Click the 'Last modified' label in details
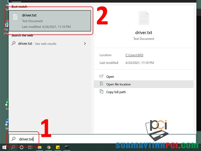Screen dimensions: 201x151 (109, 63)
